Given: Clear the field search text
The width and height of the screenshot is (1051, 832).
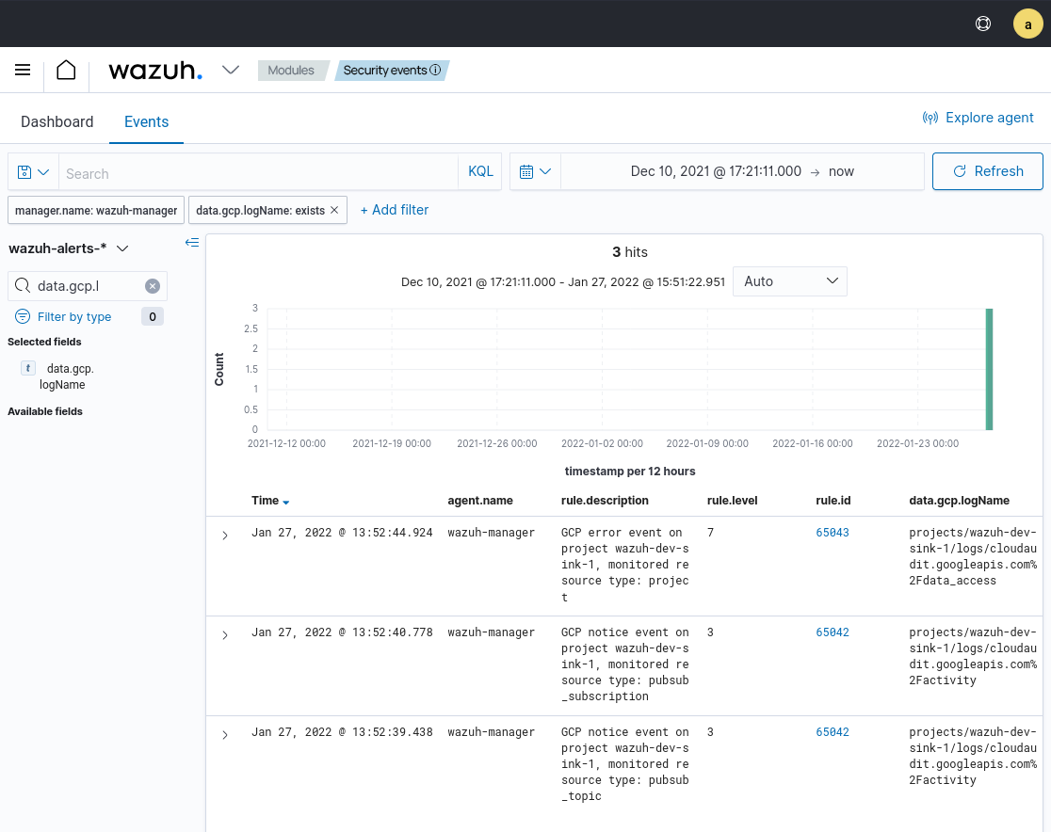Looking at the screenshot, I should click(x=153, y=286).
